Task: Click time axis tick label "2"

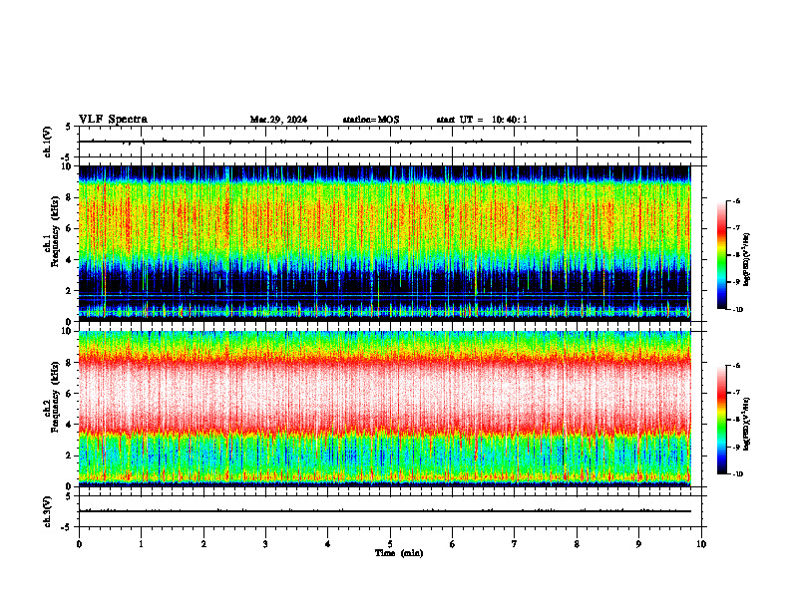Action: click(203, 544)
